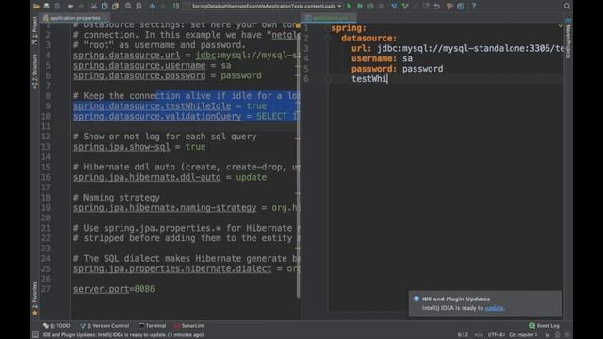Click the VCS Update Project icon
This screenshot has width=603, height=339.
pyautogui.click(x=394, y=7)
